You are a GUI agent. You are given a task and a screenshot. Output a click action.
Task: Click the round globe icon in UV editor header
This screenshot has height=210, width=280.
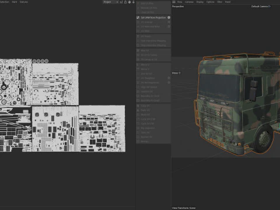[129, 2]
